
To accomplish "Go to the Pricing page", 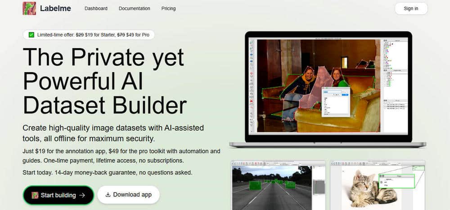I will [168, 9].
